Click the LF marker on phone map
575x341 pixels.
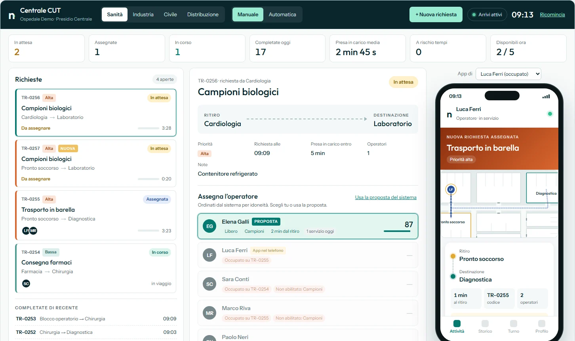[x=451, y=190]
